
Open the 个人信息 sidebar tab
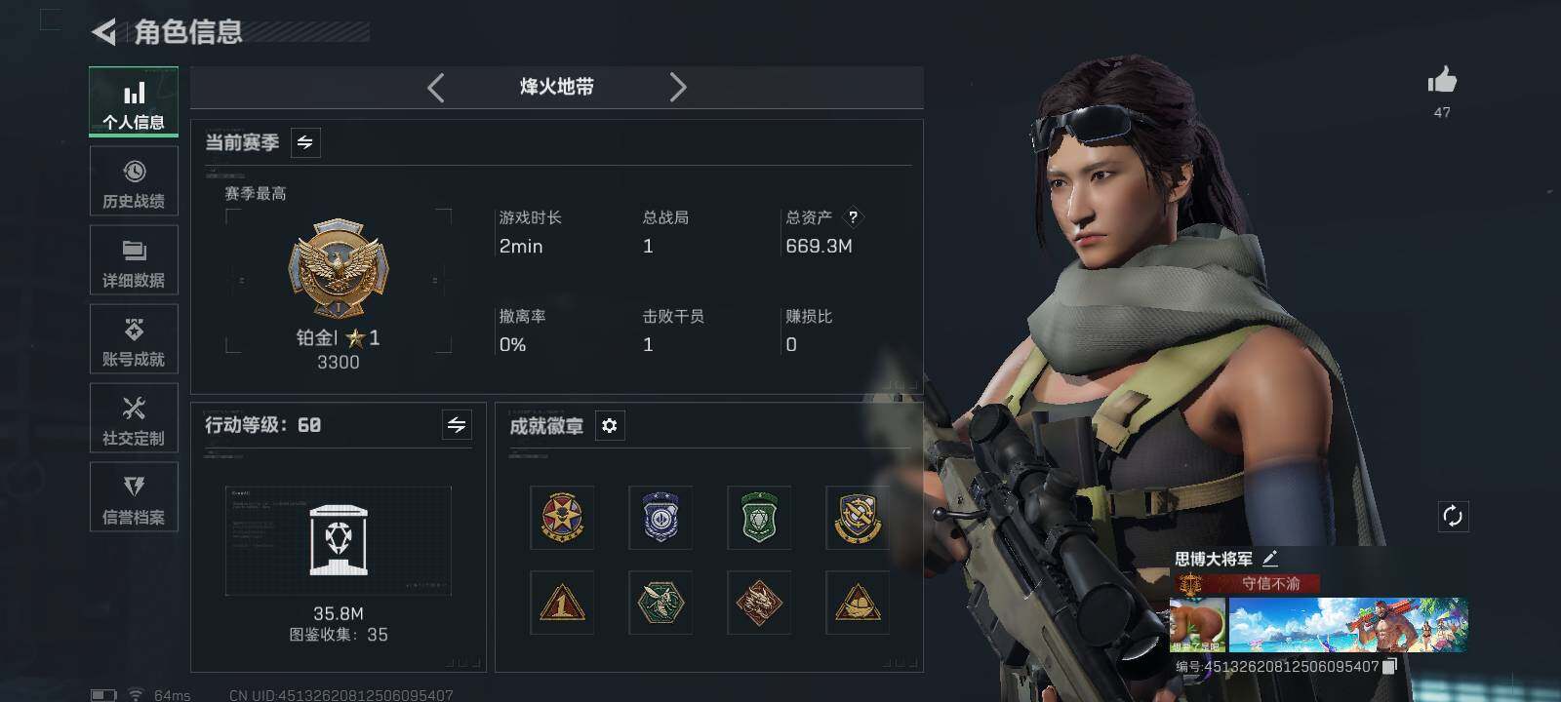(134, 101)
